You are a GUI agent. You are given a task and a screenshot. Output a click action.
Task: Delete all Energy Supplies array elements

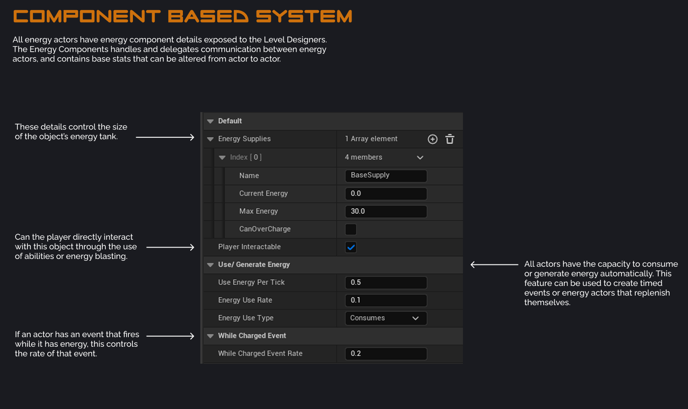(450, 139)
